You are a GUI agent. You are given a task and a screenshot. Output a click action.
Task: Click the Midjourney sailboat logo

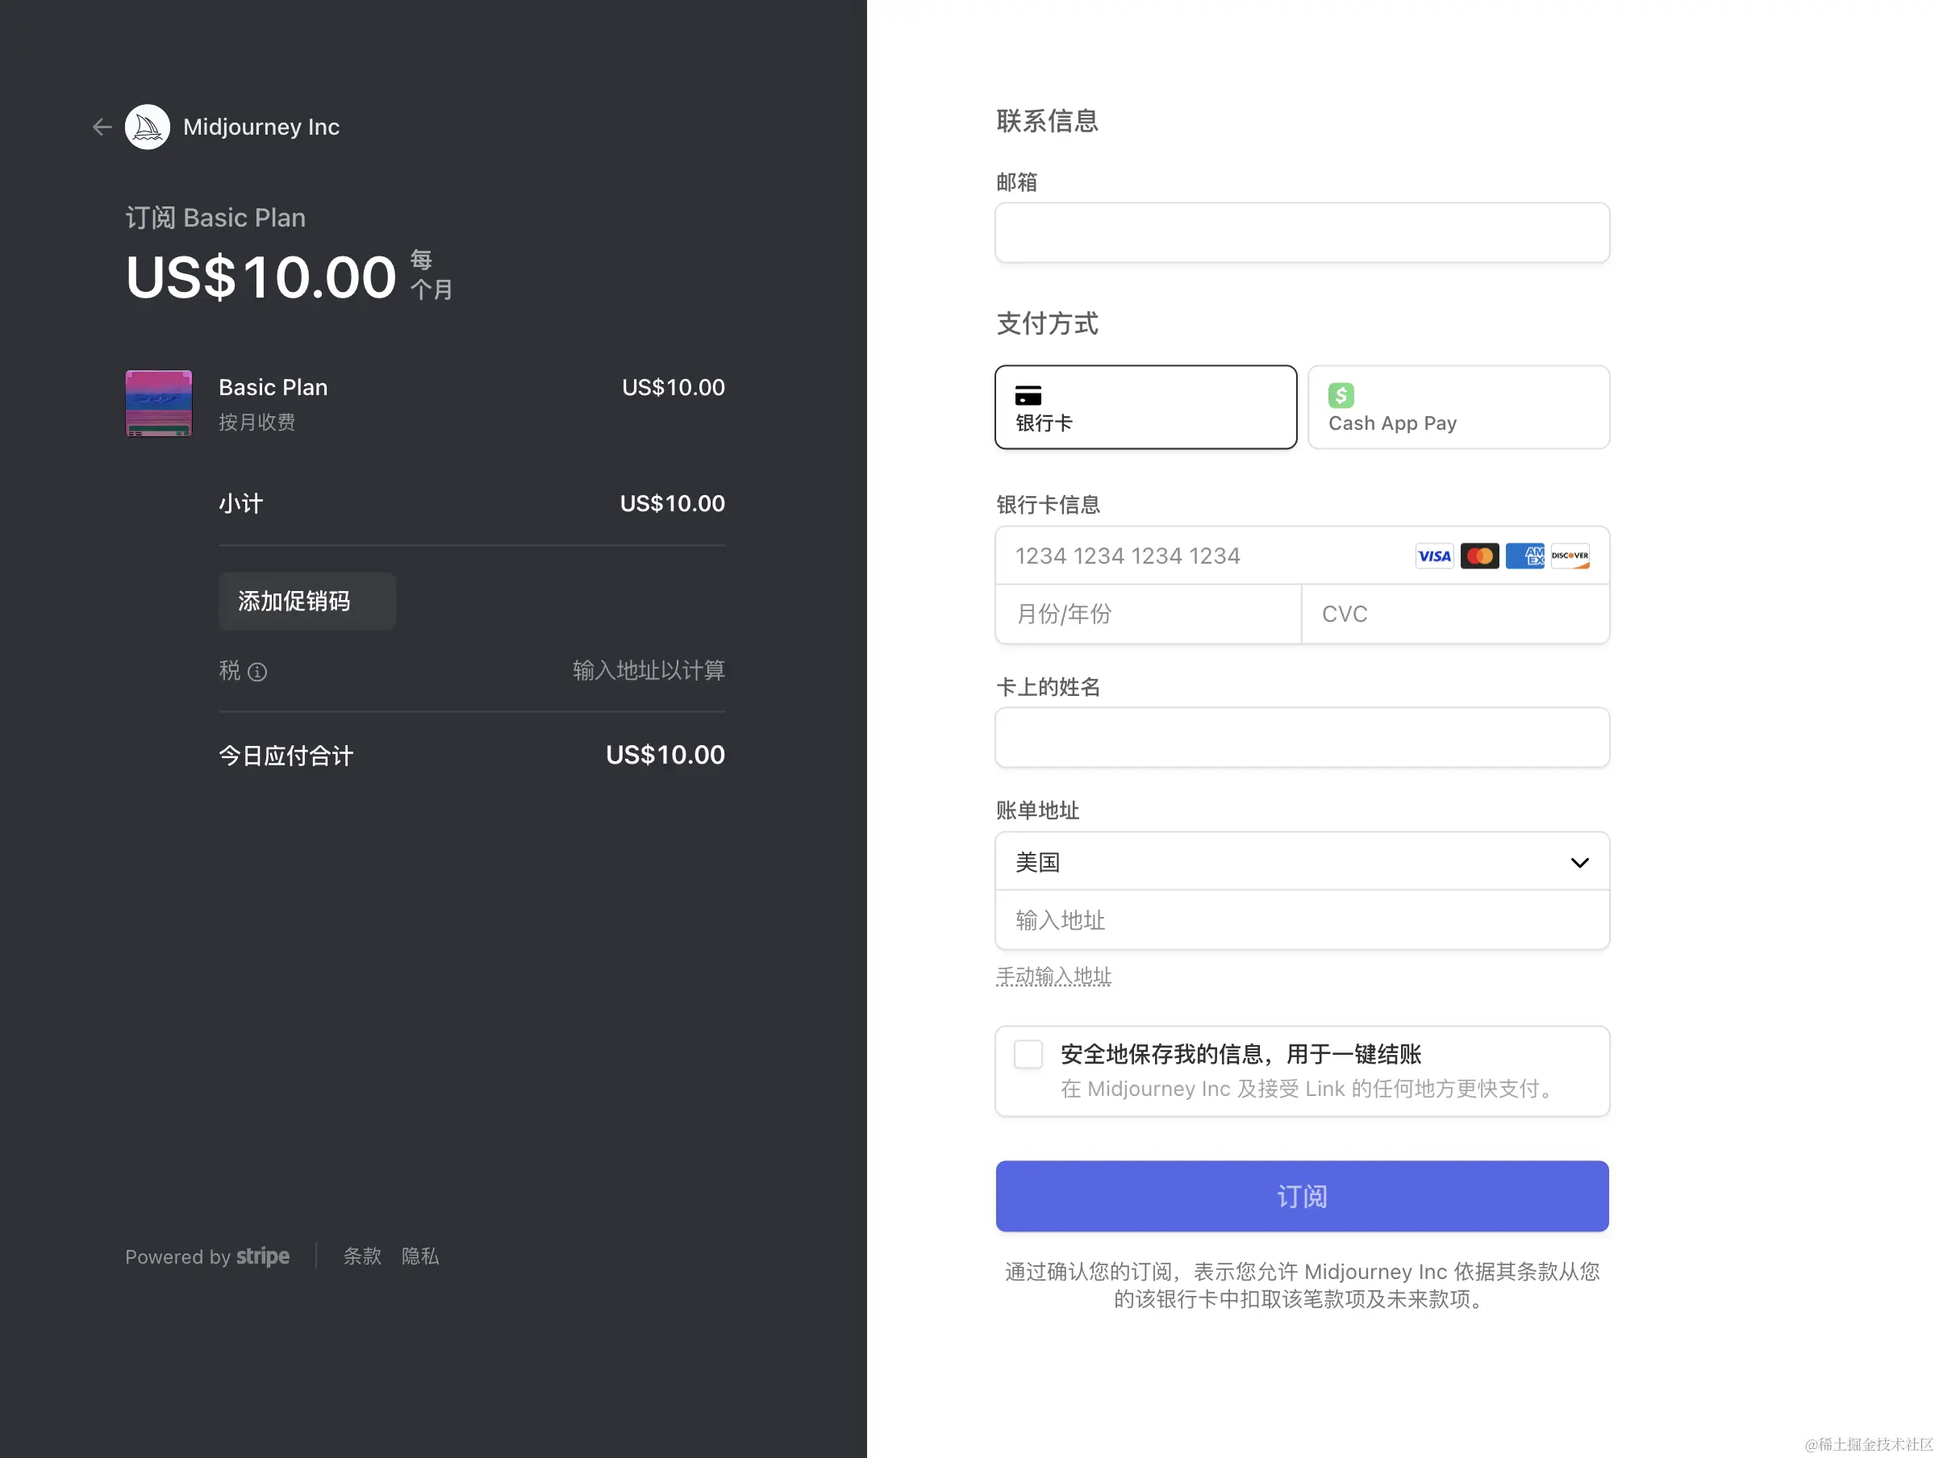tap(148, 127)
